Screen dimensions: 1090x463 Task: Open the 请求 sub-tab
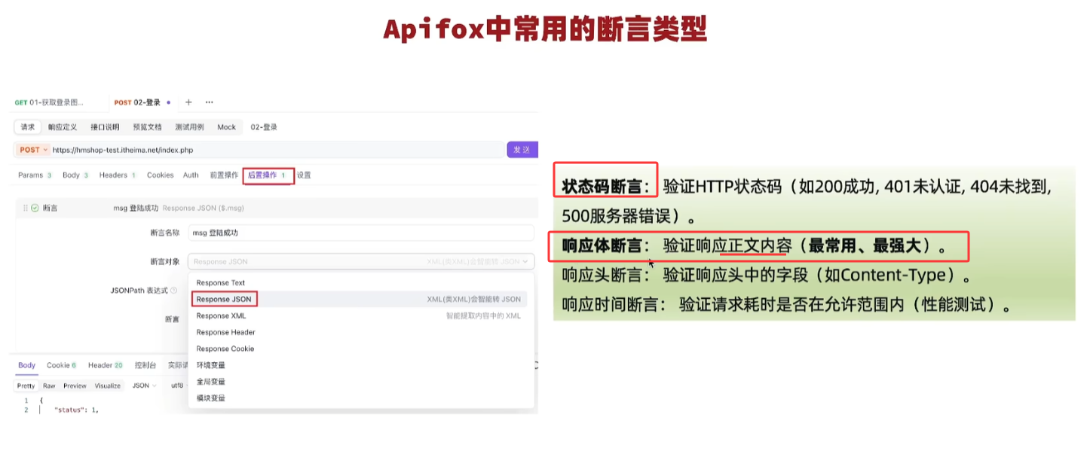(x=28, y=127)
